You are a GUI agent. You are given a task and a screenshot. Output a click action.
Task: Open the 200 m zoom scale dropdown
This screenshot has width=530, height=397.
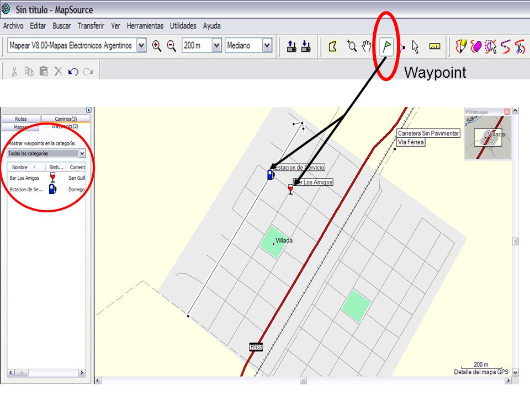click(216, 45)
